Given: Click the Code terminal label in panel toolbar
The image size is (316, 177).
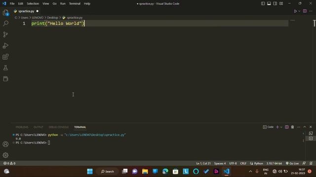Looking at the screenshot, I should [x=268, y=127].
